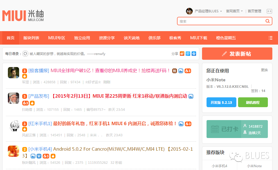Click the 抢 badge icon on 极客播报 post

[174, 71]
